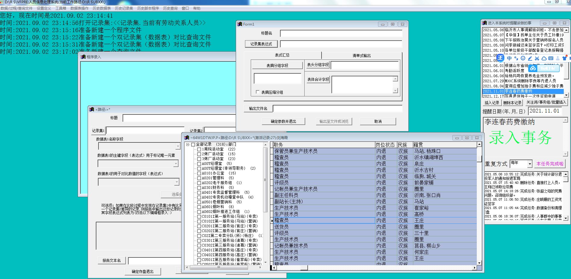The image size is (571, 279).
Task: Click the 程序录入 window title icon
Action: pos(83,57)
